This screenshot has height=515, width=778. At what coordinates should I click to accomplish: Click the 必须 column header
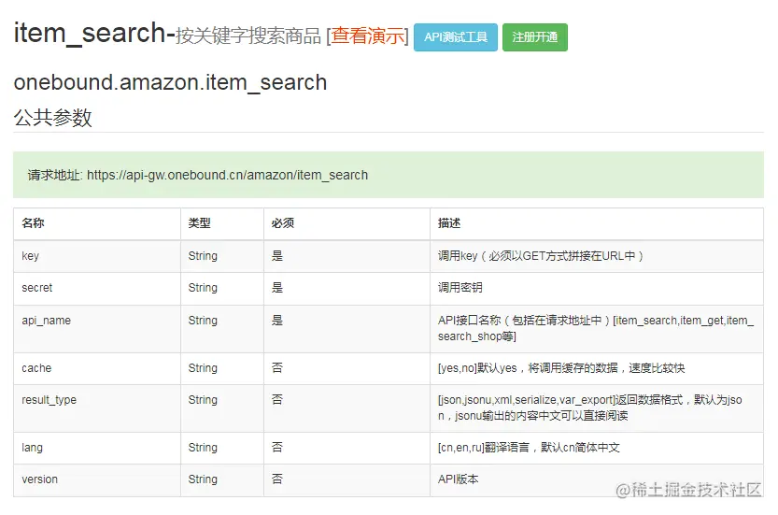point(282,223)
